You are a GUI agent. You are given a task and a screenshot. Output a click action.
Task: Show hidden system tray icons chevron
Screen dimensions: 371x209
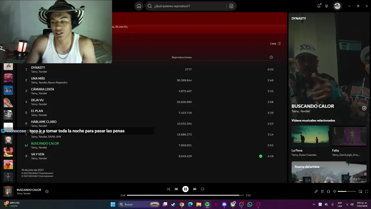tap(314, 204)
